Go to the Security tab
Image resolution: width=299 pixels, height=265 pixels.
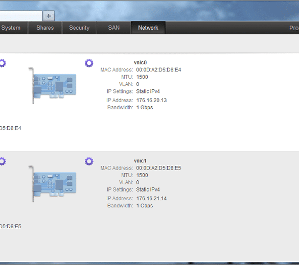[x=79, y=28]
